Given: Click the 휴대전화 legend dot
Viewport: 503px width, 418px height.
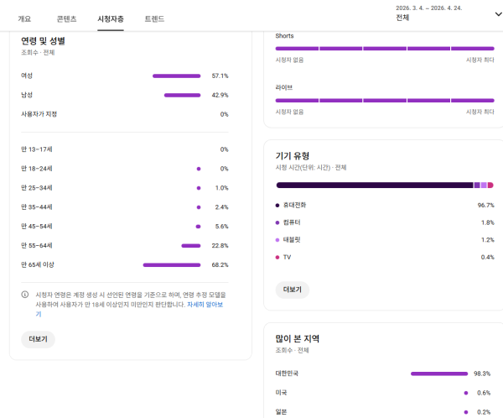Looking at the screenshot, I should (x=277, y=205).
